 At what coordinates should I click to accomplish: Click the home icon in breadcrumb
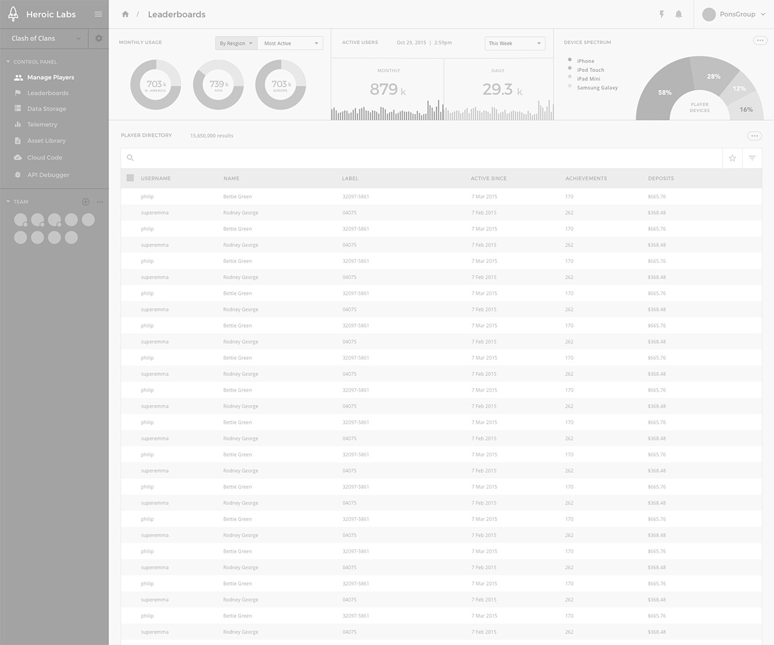click(125, 15)
